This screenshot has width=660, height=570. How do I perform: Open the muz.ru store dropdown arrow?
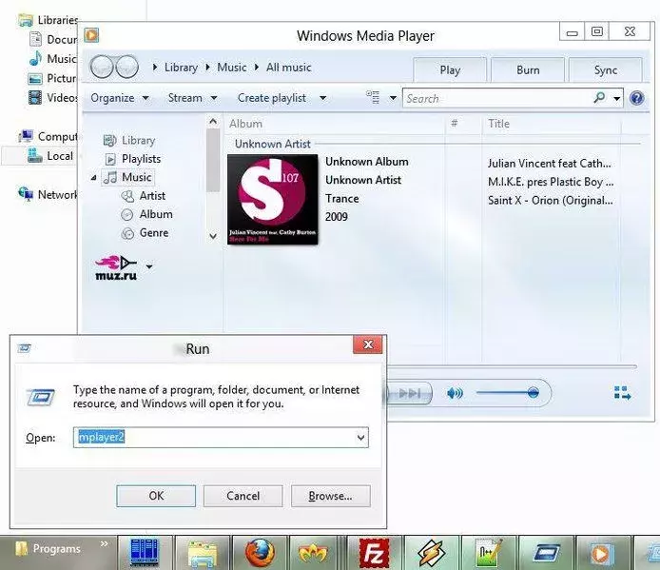pos(149,266)
